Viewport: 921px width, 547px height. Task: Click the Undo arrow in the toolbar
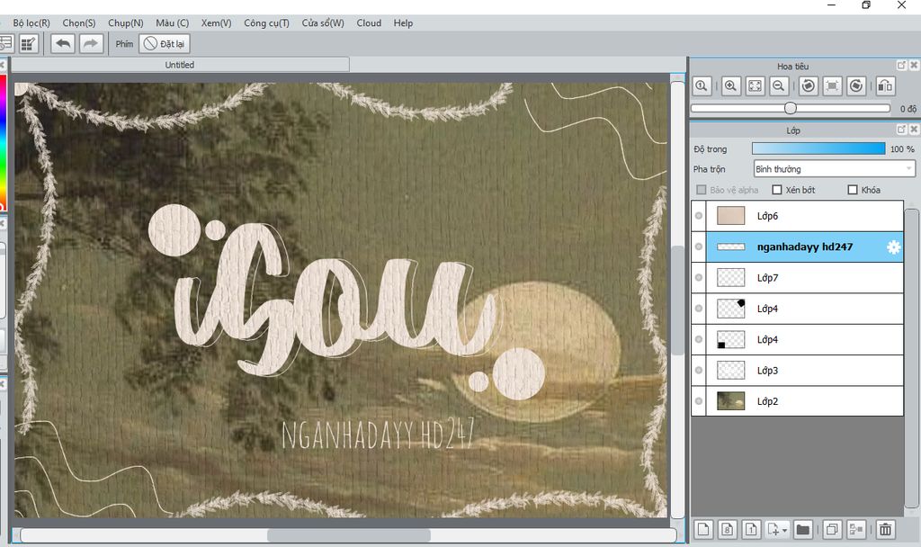[63, 44]
